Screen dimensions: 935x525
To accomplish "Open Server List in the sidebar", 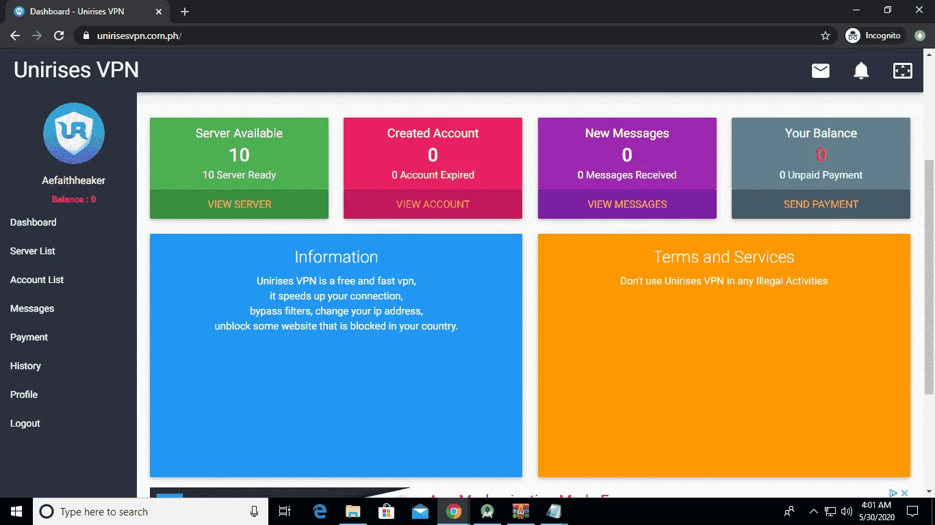I will coord(33,251).
